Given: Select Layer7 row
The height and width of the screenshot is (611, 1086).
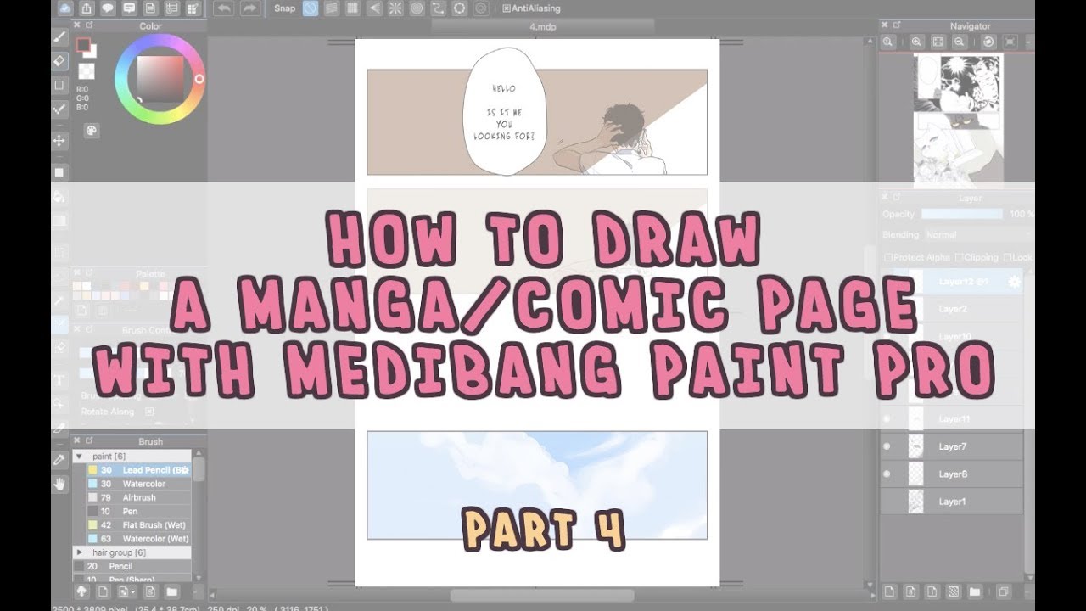Looking at the screenshot, I should click(952, 446).
